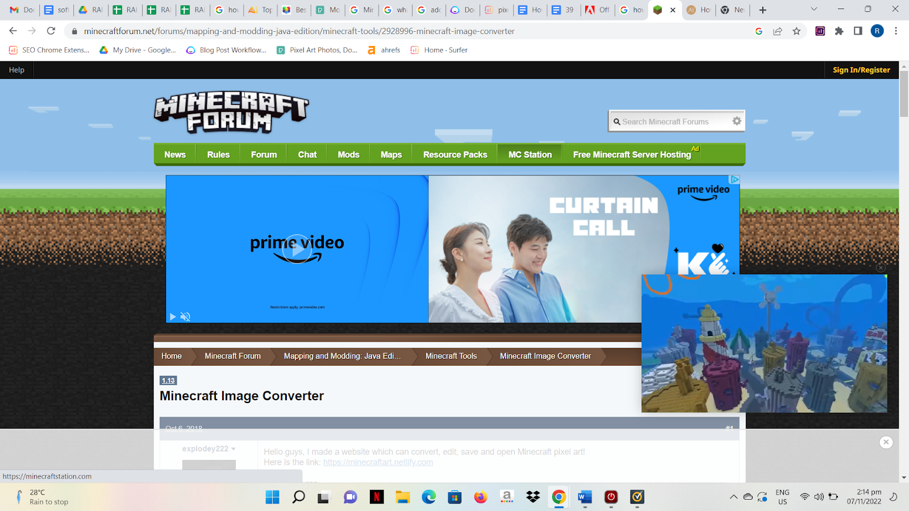Screen dimensions: 909x511
Task: Click the large play button on the ad
Action: [297, 249]
